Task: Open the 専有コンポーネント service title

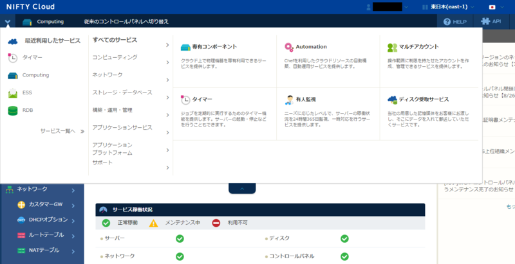Action: click(215, 46)
